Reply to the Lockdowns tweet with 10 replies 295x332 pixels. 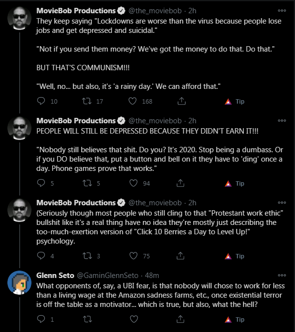tap(41, 101)
